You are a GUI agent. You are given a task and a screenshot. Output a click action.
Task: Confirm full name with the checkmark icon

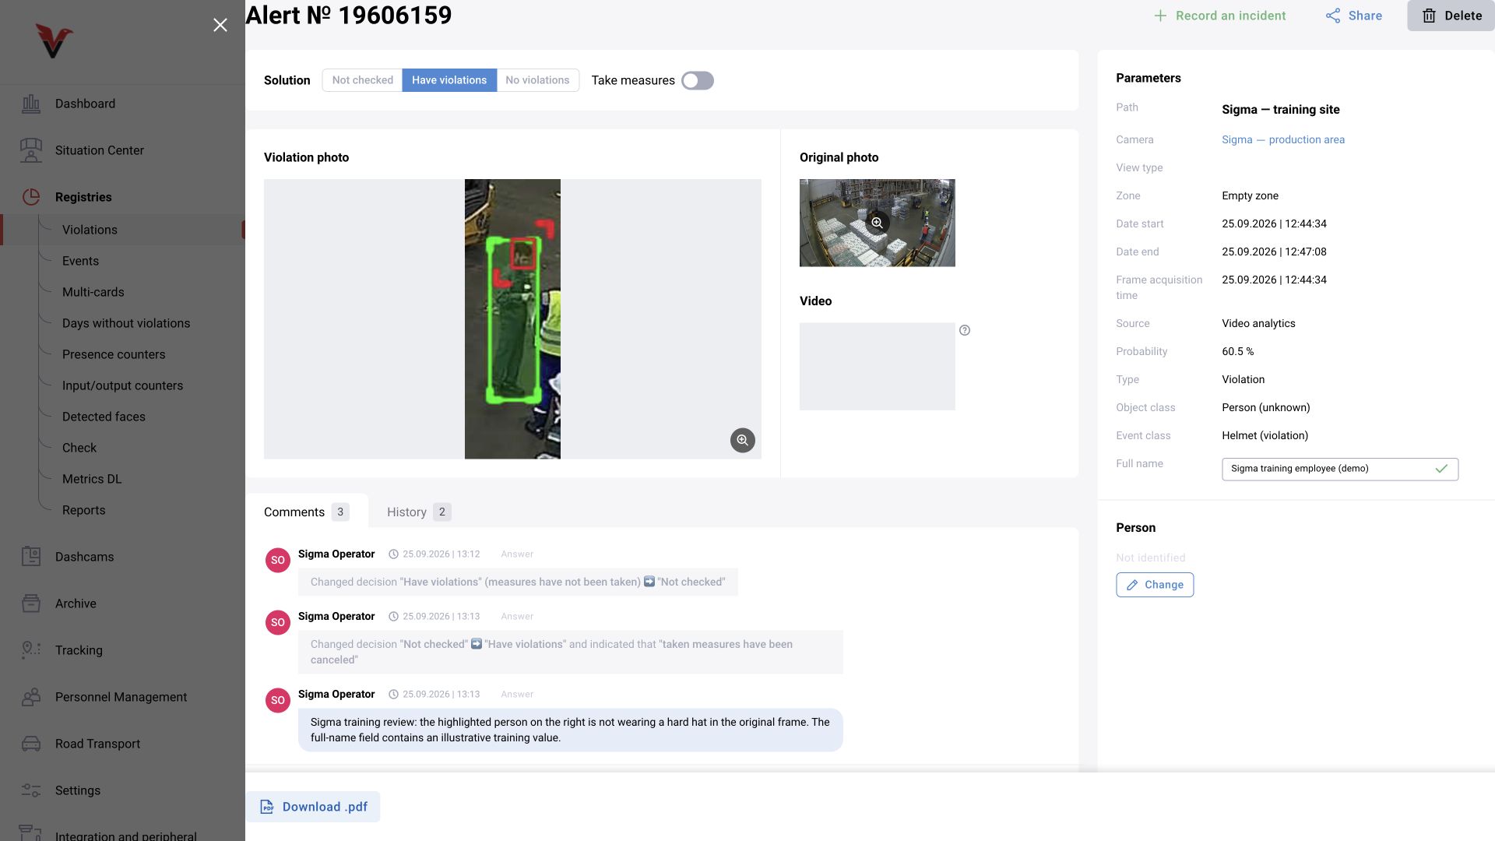[1441, 469]
